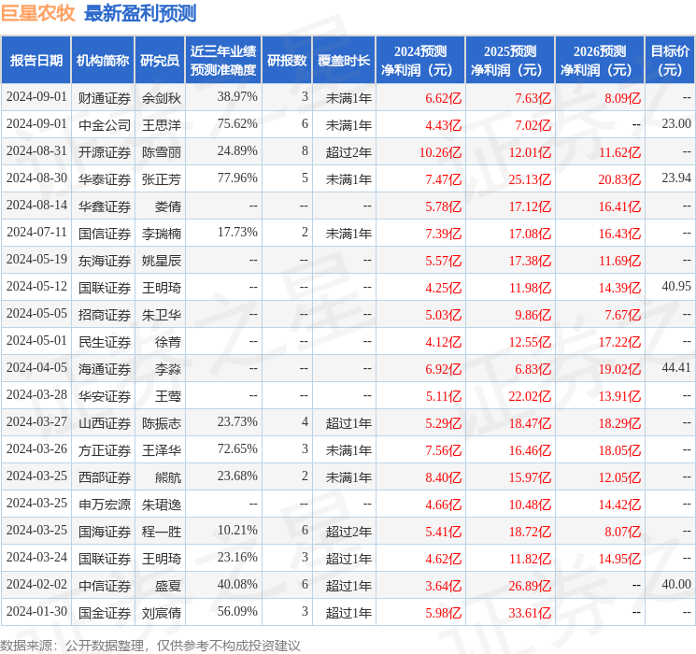Click the 最新盈利预测 title text

pyautogui.click(x=140, y=13)
